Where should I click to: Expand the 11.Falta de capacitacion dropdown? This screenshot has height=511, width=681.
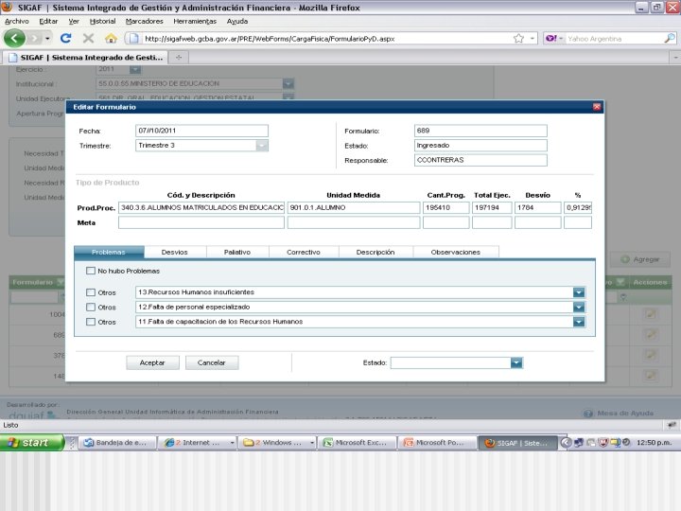(x=579, y=322)
